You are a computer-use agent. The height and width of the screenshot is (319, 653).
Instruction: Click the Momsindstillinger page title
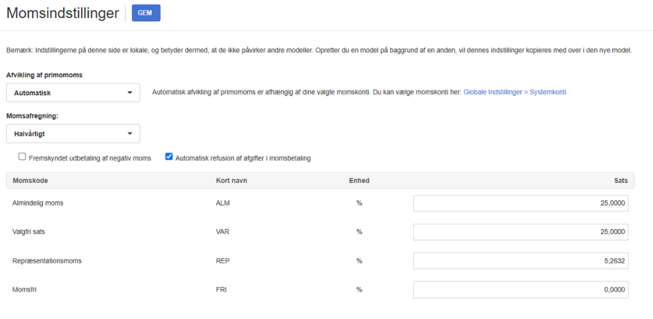[63, 13]
